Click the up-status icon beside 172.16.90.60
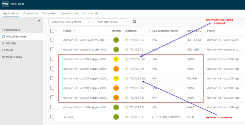The image size is (245, 125). [127, 79]
